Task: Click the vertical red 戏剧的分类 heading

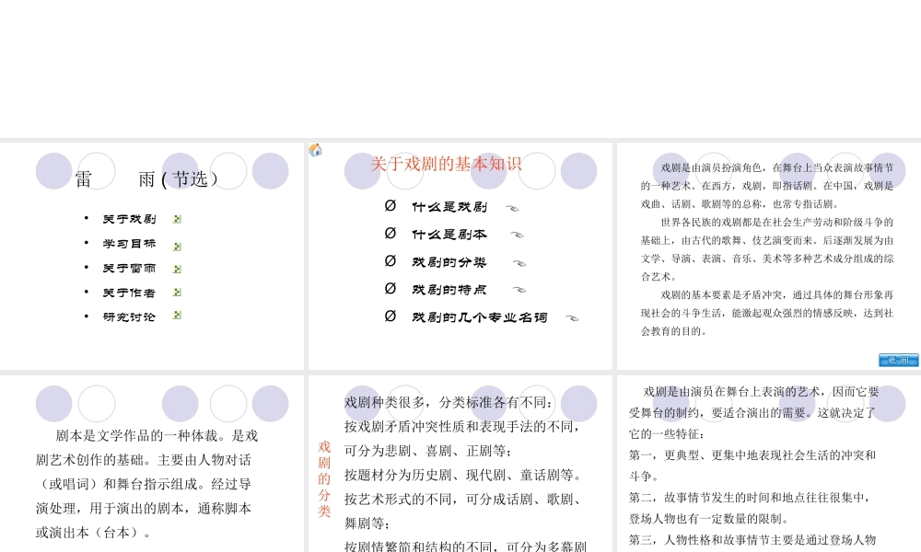Action: [x=324, y=479]
